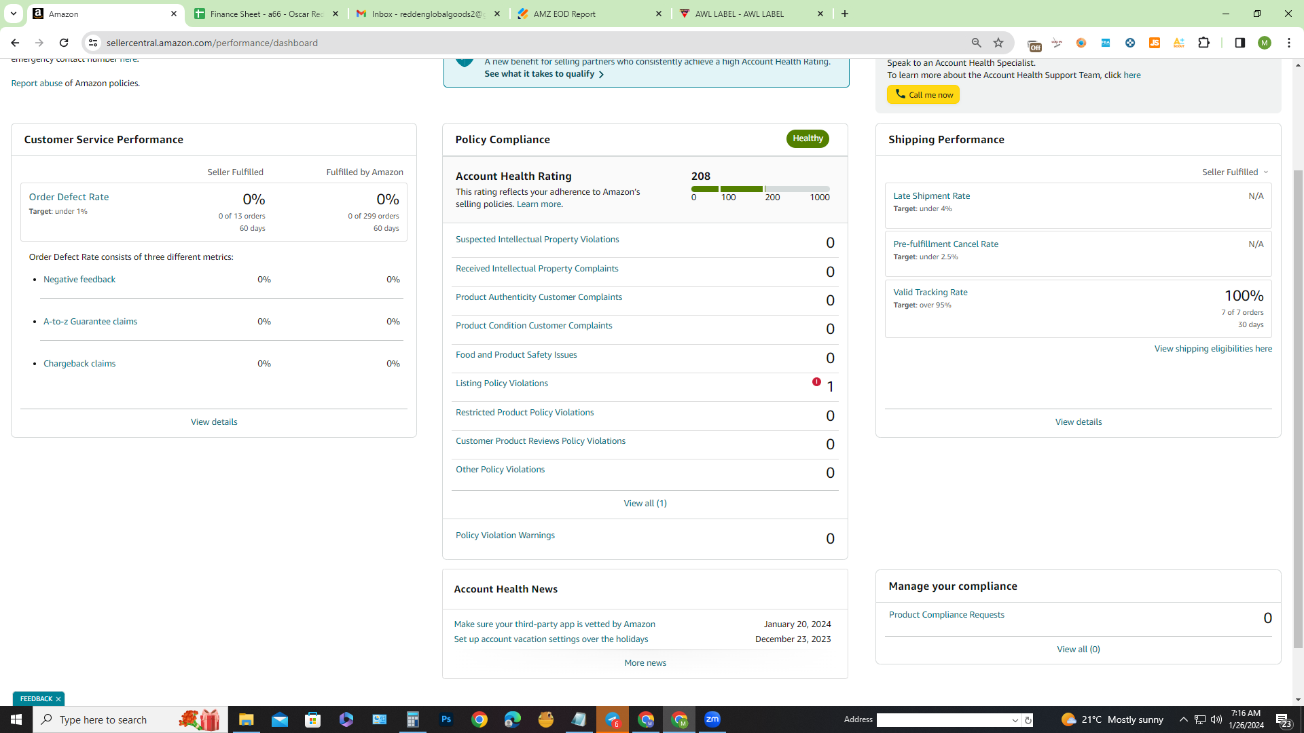Expand taskbar Address dropdown arrow

[x=1015, y=720]
